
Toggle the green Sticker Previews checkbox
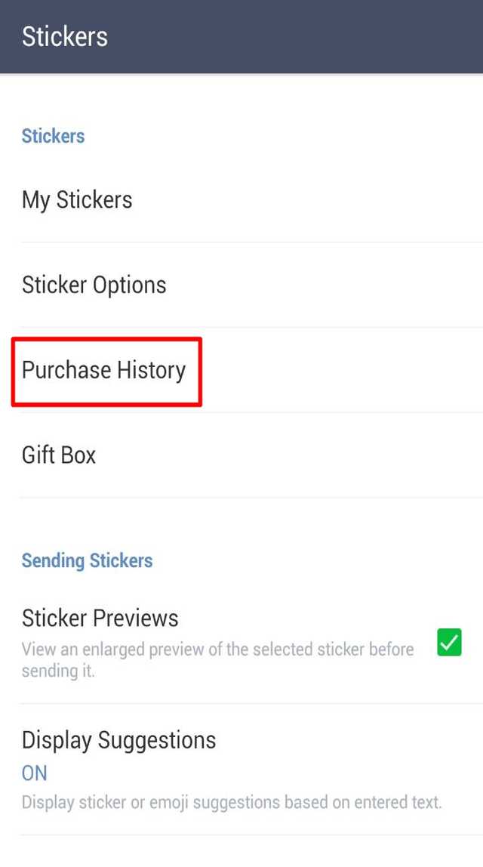click(x=449, y=643)
